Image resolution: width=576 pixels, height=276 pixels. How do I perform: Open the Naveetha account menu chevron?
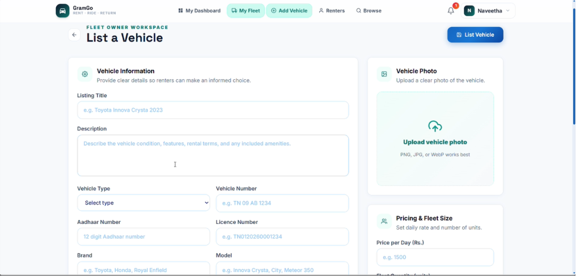507,11
